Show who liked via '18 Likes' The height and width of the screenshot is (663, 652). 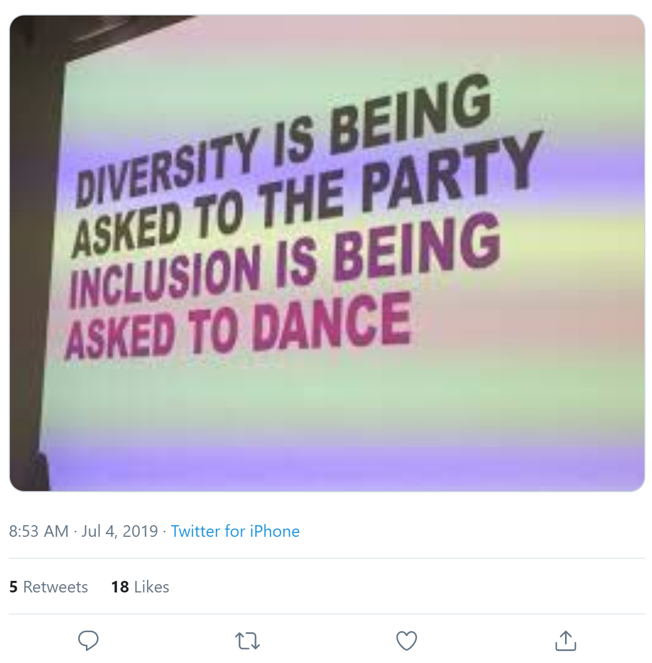140,587
